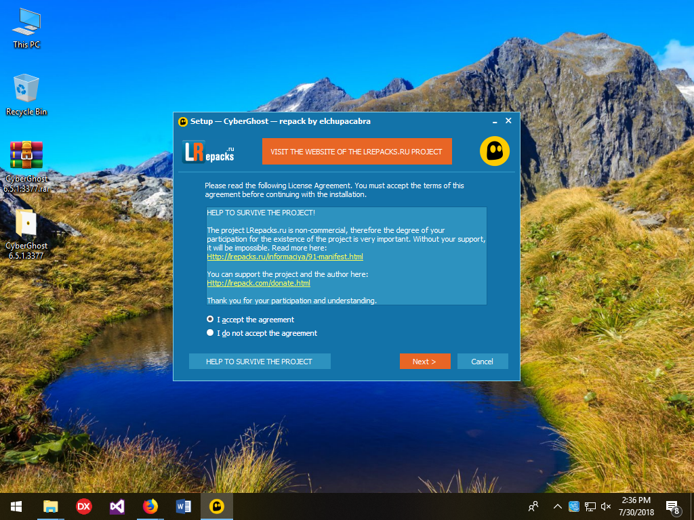Select 'I do not accept the agreement'
Viewport: 694px width, 520px height.
[x=210, y=333]
